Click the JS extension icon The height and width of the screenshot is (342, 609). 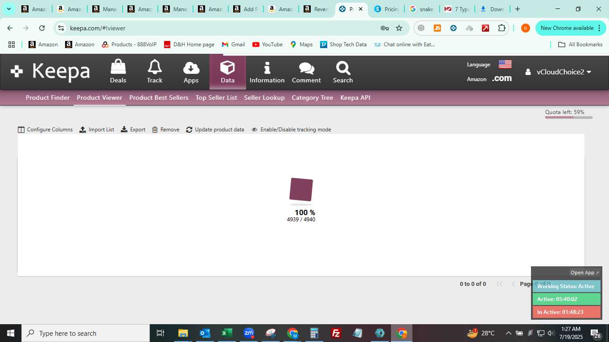coord(437,28)
